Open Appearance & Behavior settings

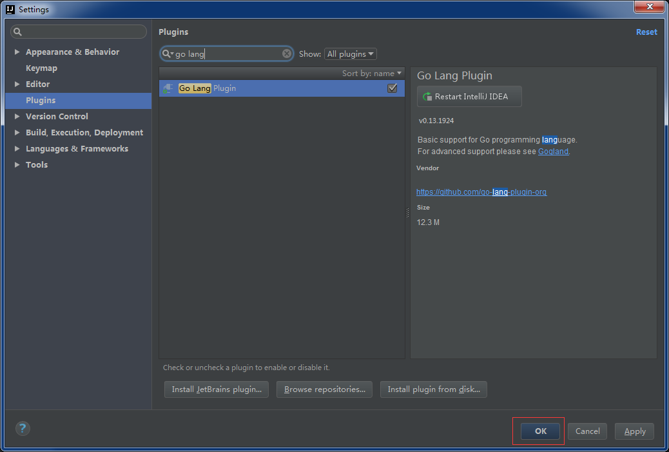tap(73, 52)
